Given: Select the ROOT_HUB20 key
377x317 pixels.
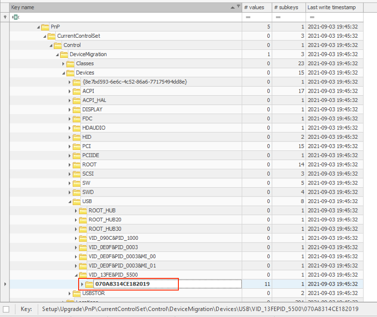Looking at the screenshot, I should tap(105, 220).
